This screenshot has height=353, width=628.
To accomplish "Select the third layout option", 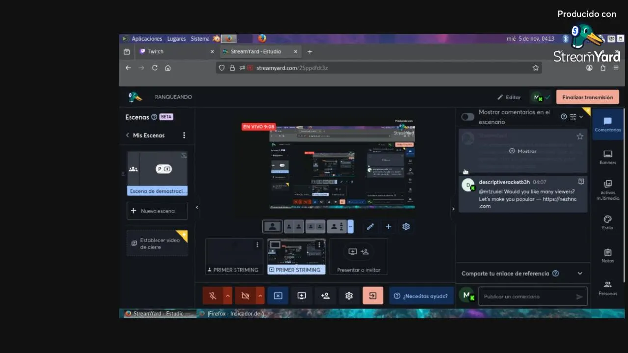I will click(315, 227).
